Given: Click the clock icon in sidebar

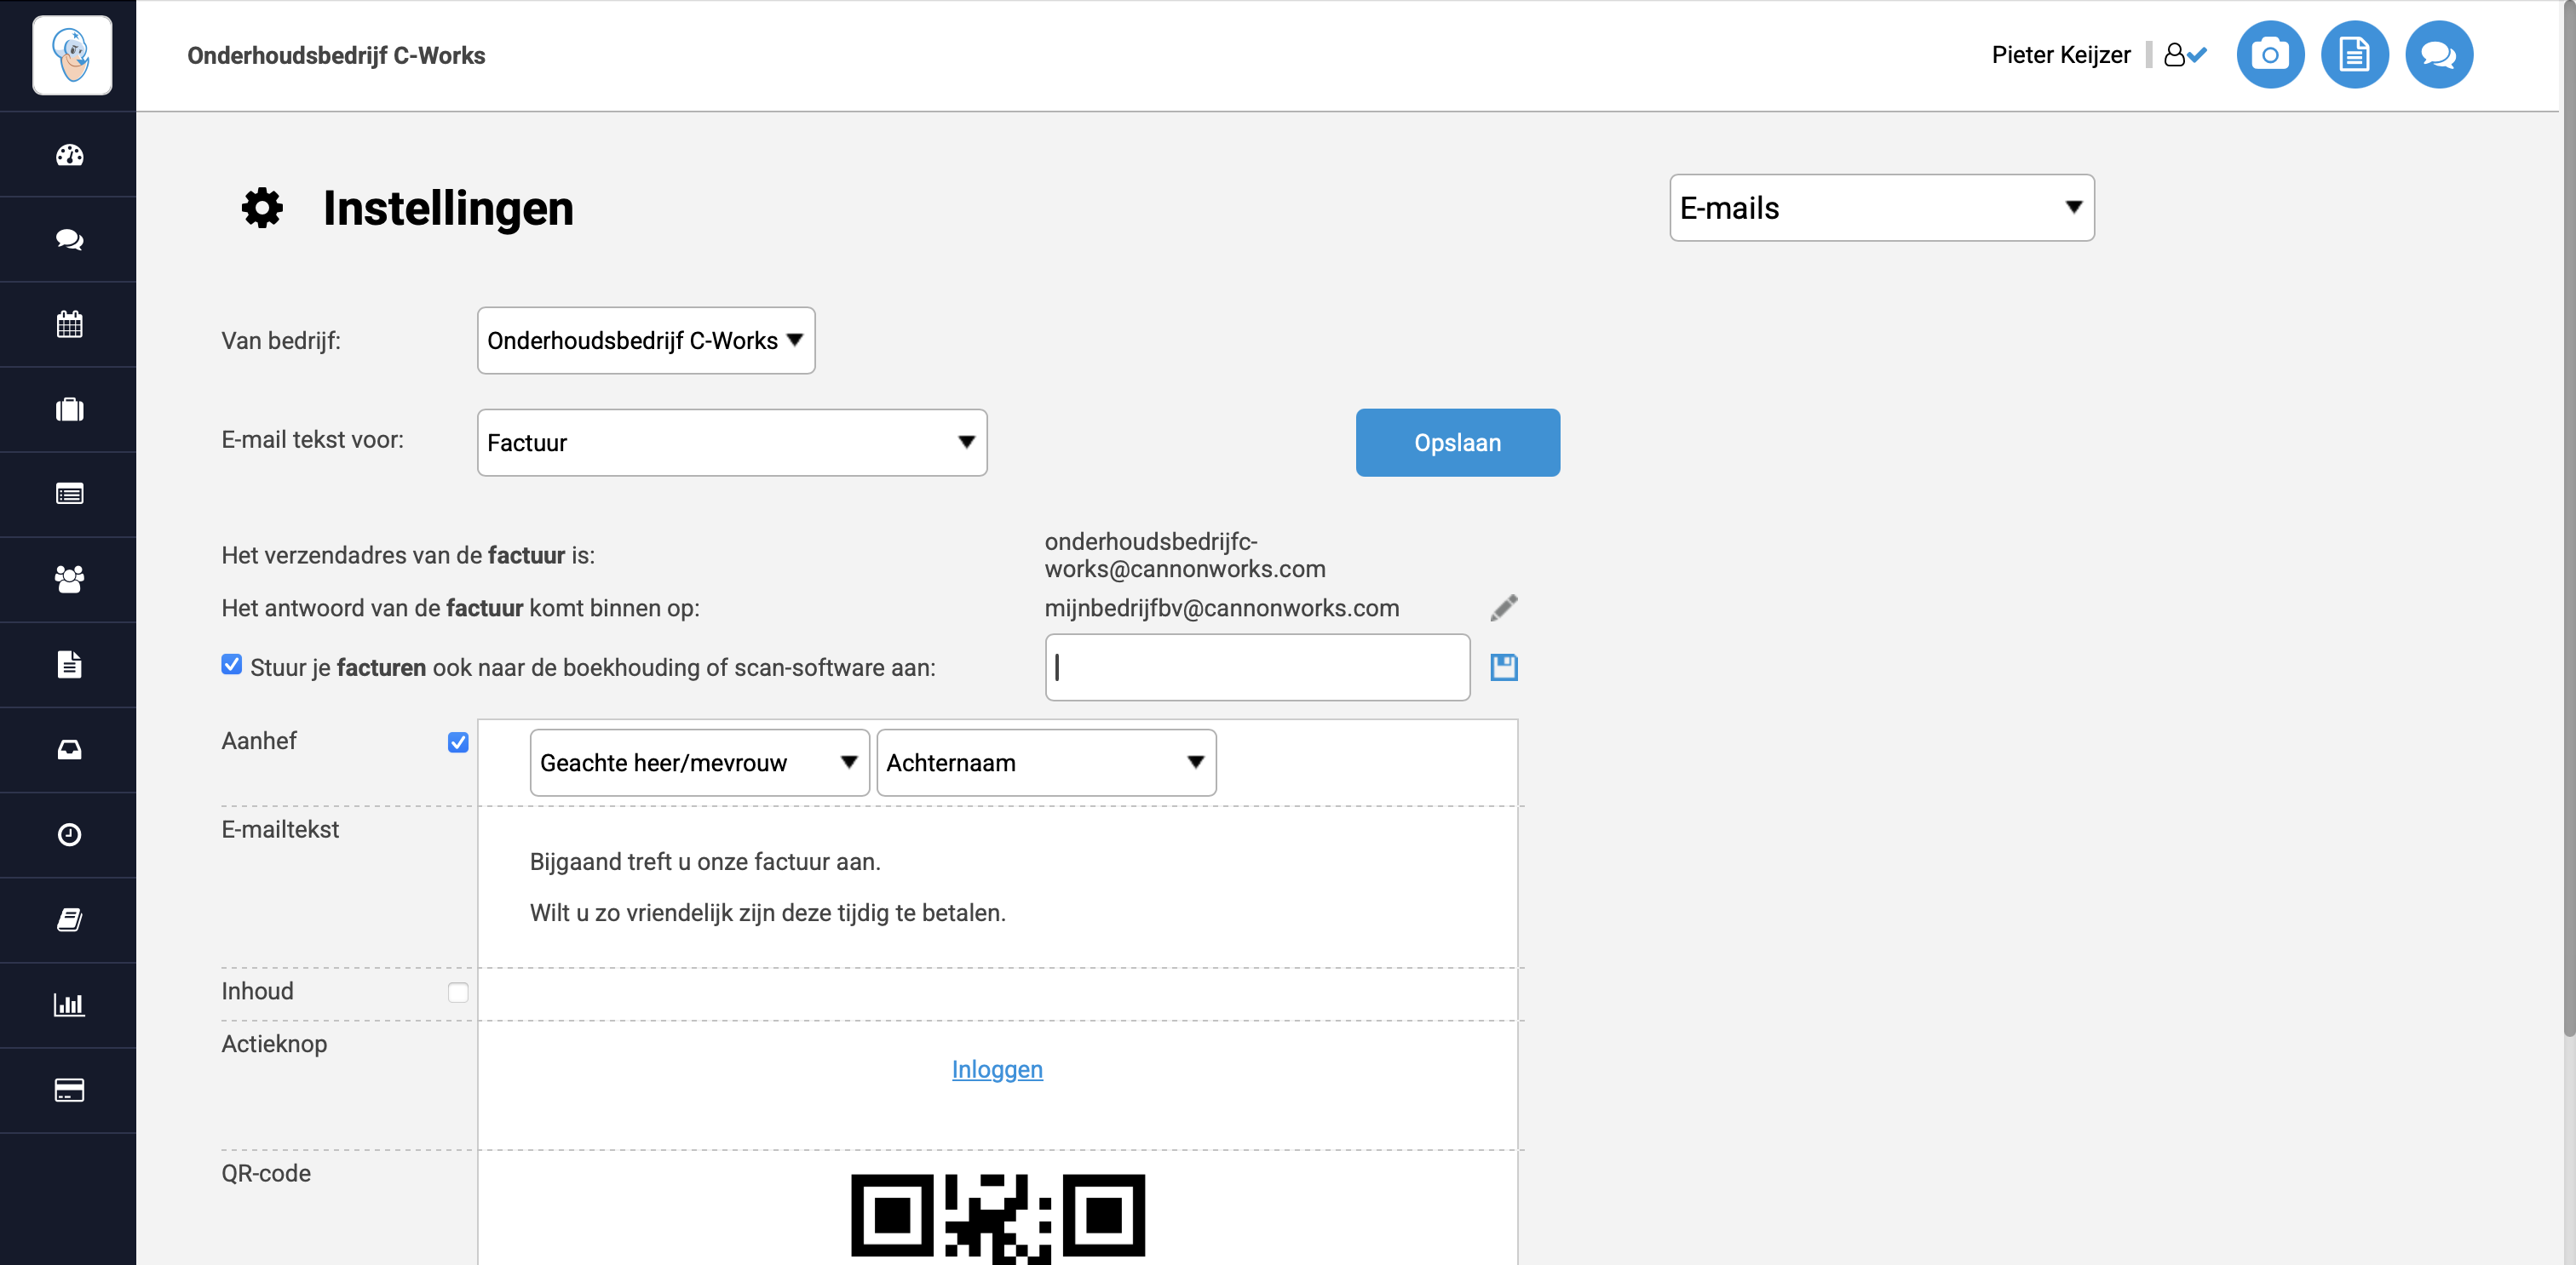Looking at the screenshot, I should [69, 834].
